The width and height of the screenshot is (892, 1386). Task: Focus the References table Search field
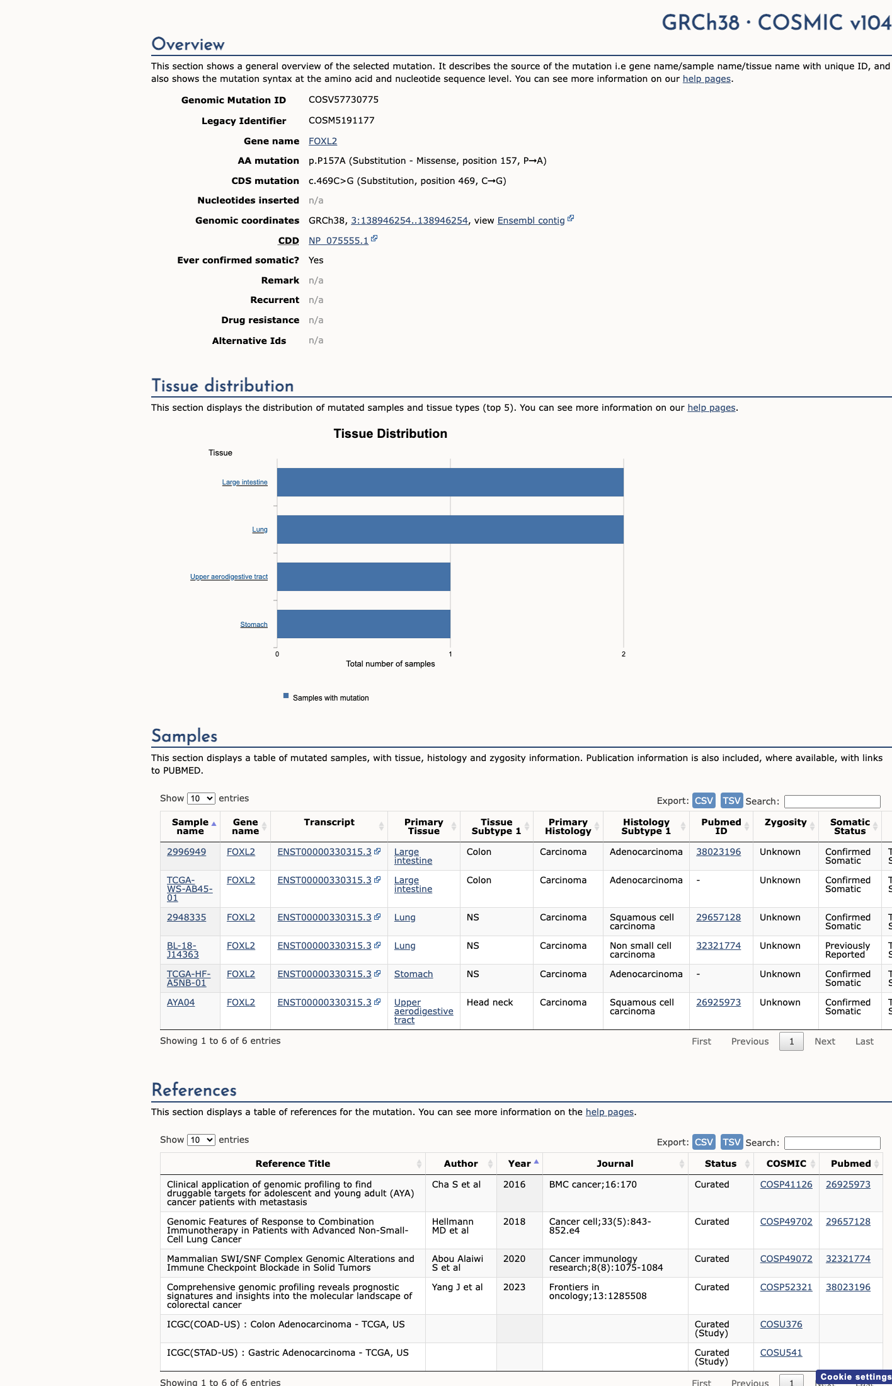click(832, 1143)
